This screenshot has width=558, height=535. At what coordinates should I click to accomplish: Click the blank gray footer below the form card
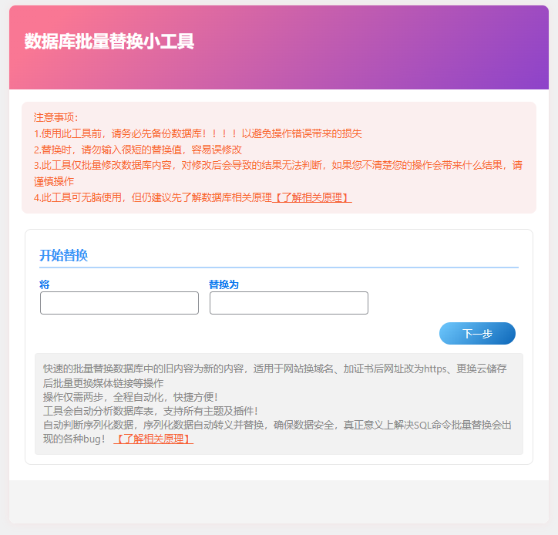pyautogui.click(x=278, y=501)
